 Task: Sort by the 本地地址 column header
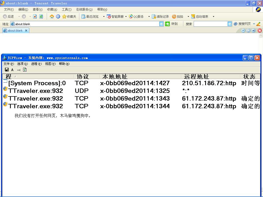pyautogui.click(x=140, y=76)
